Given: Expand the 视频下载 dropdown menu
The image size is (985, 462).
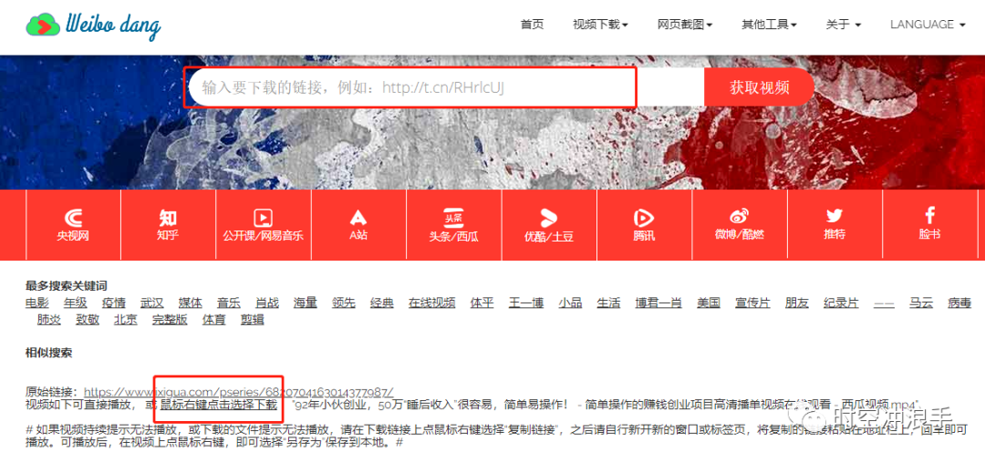Looking at the screenshot, I should [600, 25].
